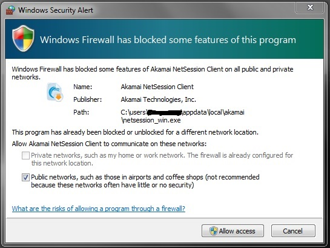Click the 'Publisher:' field label
330x248 pixels.
(x=88, y=99)
